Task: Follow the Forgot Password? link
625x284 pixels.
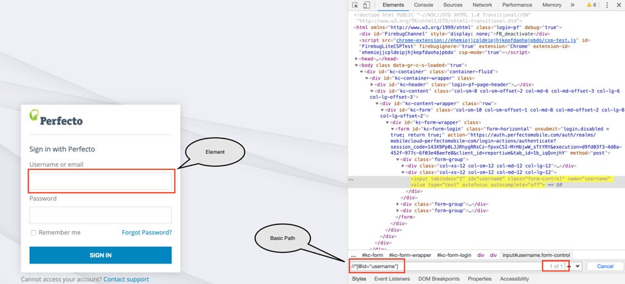Action: click(147, 232)
